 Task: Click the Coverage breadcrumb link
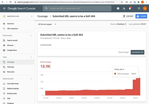43,16
